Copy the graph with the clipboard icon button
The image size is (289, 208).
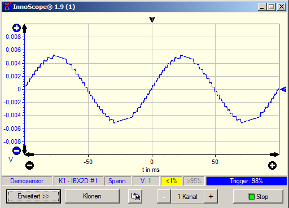click(135, 196)
